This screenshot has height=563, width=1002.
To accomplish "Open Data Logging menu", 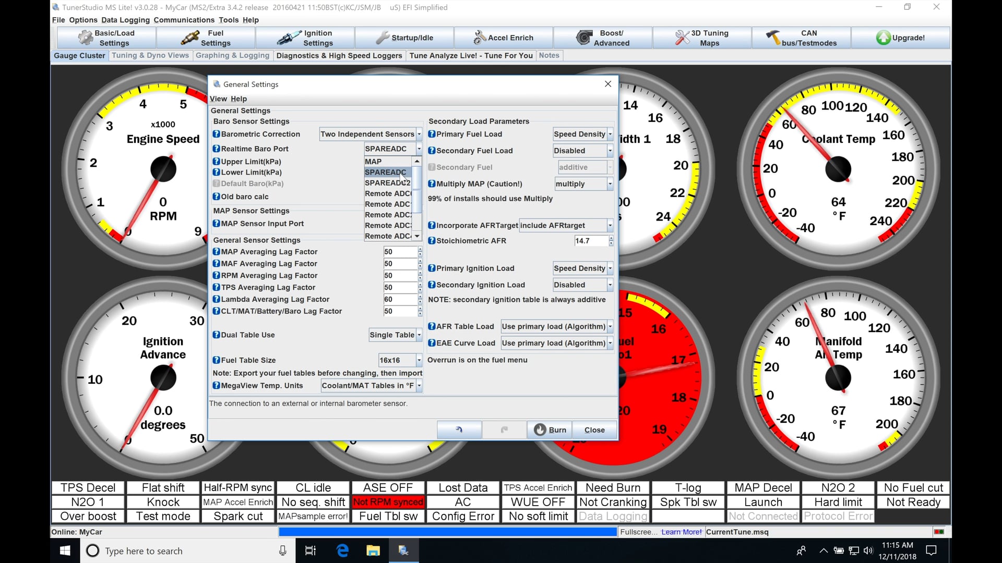I will pos(125,20).
